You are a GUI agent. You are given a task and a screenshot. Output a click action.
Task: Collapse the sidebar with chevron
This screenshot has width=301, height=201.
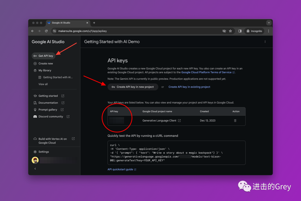pyautogui.click(x=35, y=169)
